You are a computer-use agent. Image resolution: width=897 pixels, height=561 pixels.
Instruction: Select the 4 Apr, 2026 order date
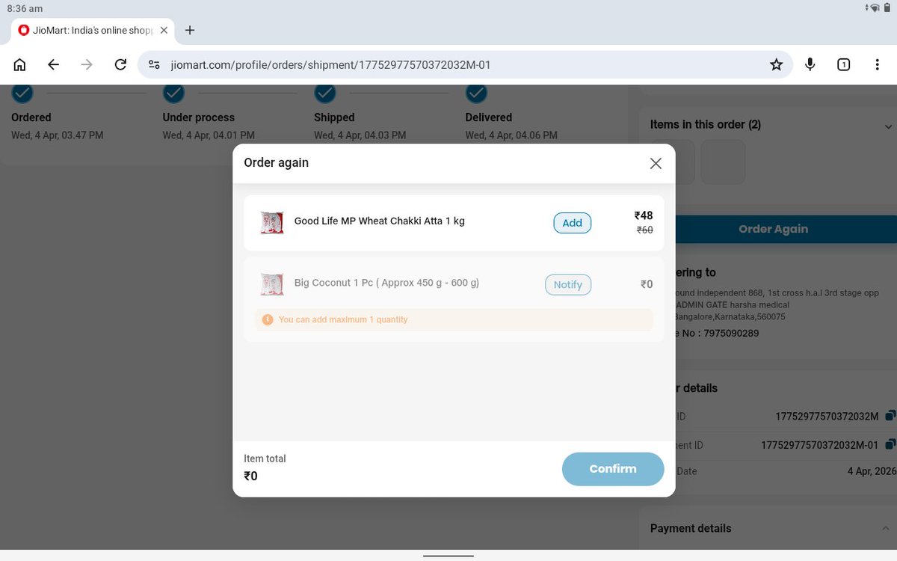click(x=872, y=471)
